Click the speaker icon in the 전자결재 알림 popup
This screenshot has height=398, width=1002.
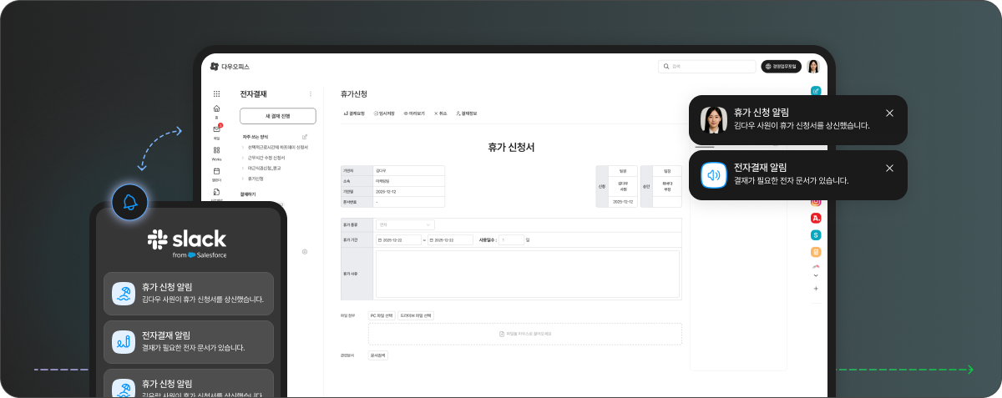tap(714, 175)
